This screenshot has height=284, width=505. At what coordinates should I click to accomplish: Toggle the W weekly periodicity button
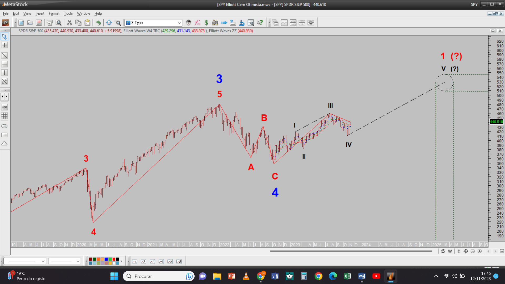450,251
